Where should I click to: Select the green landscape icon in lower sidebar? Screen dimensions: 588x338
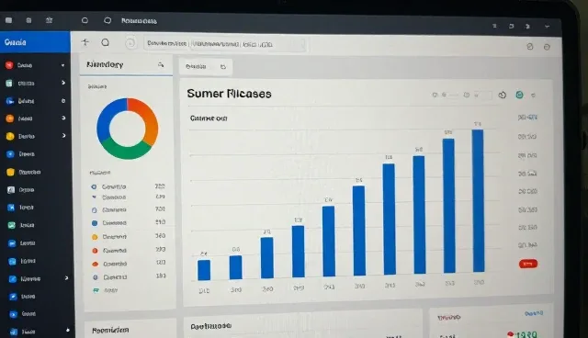point(12,225)
